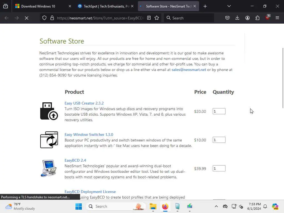
Task: Go forward to next page
Action: 16,18
